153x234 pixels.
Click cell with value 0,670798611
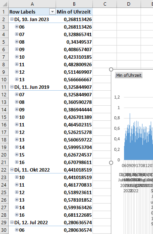pos(74,162)
